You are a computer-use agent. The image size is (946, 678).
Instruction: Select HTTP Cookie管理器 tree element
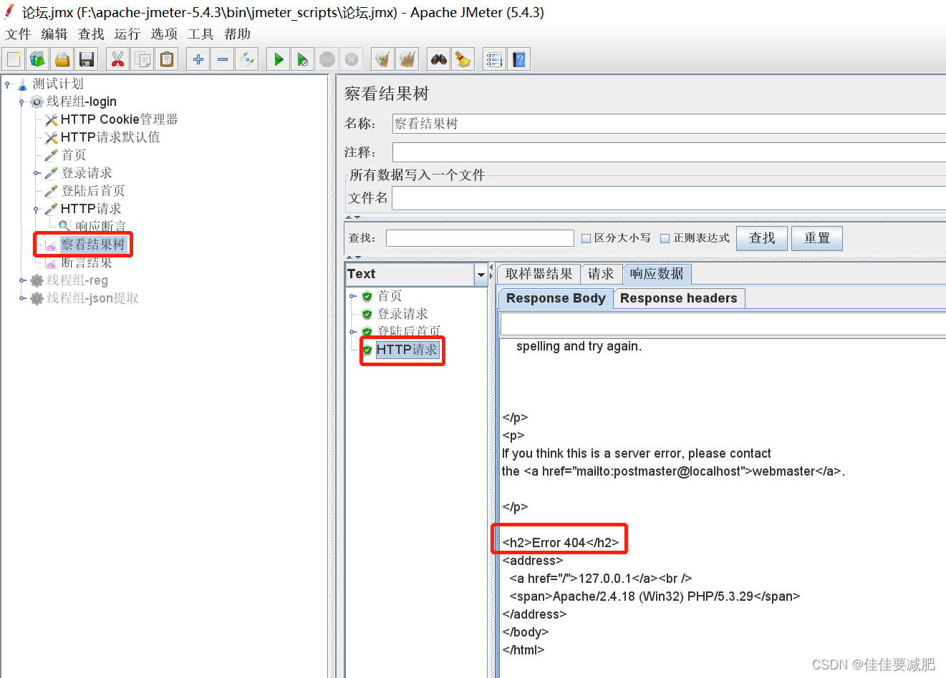tap(119, 119)
